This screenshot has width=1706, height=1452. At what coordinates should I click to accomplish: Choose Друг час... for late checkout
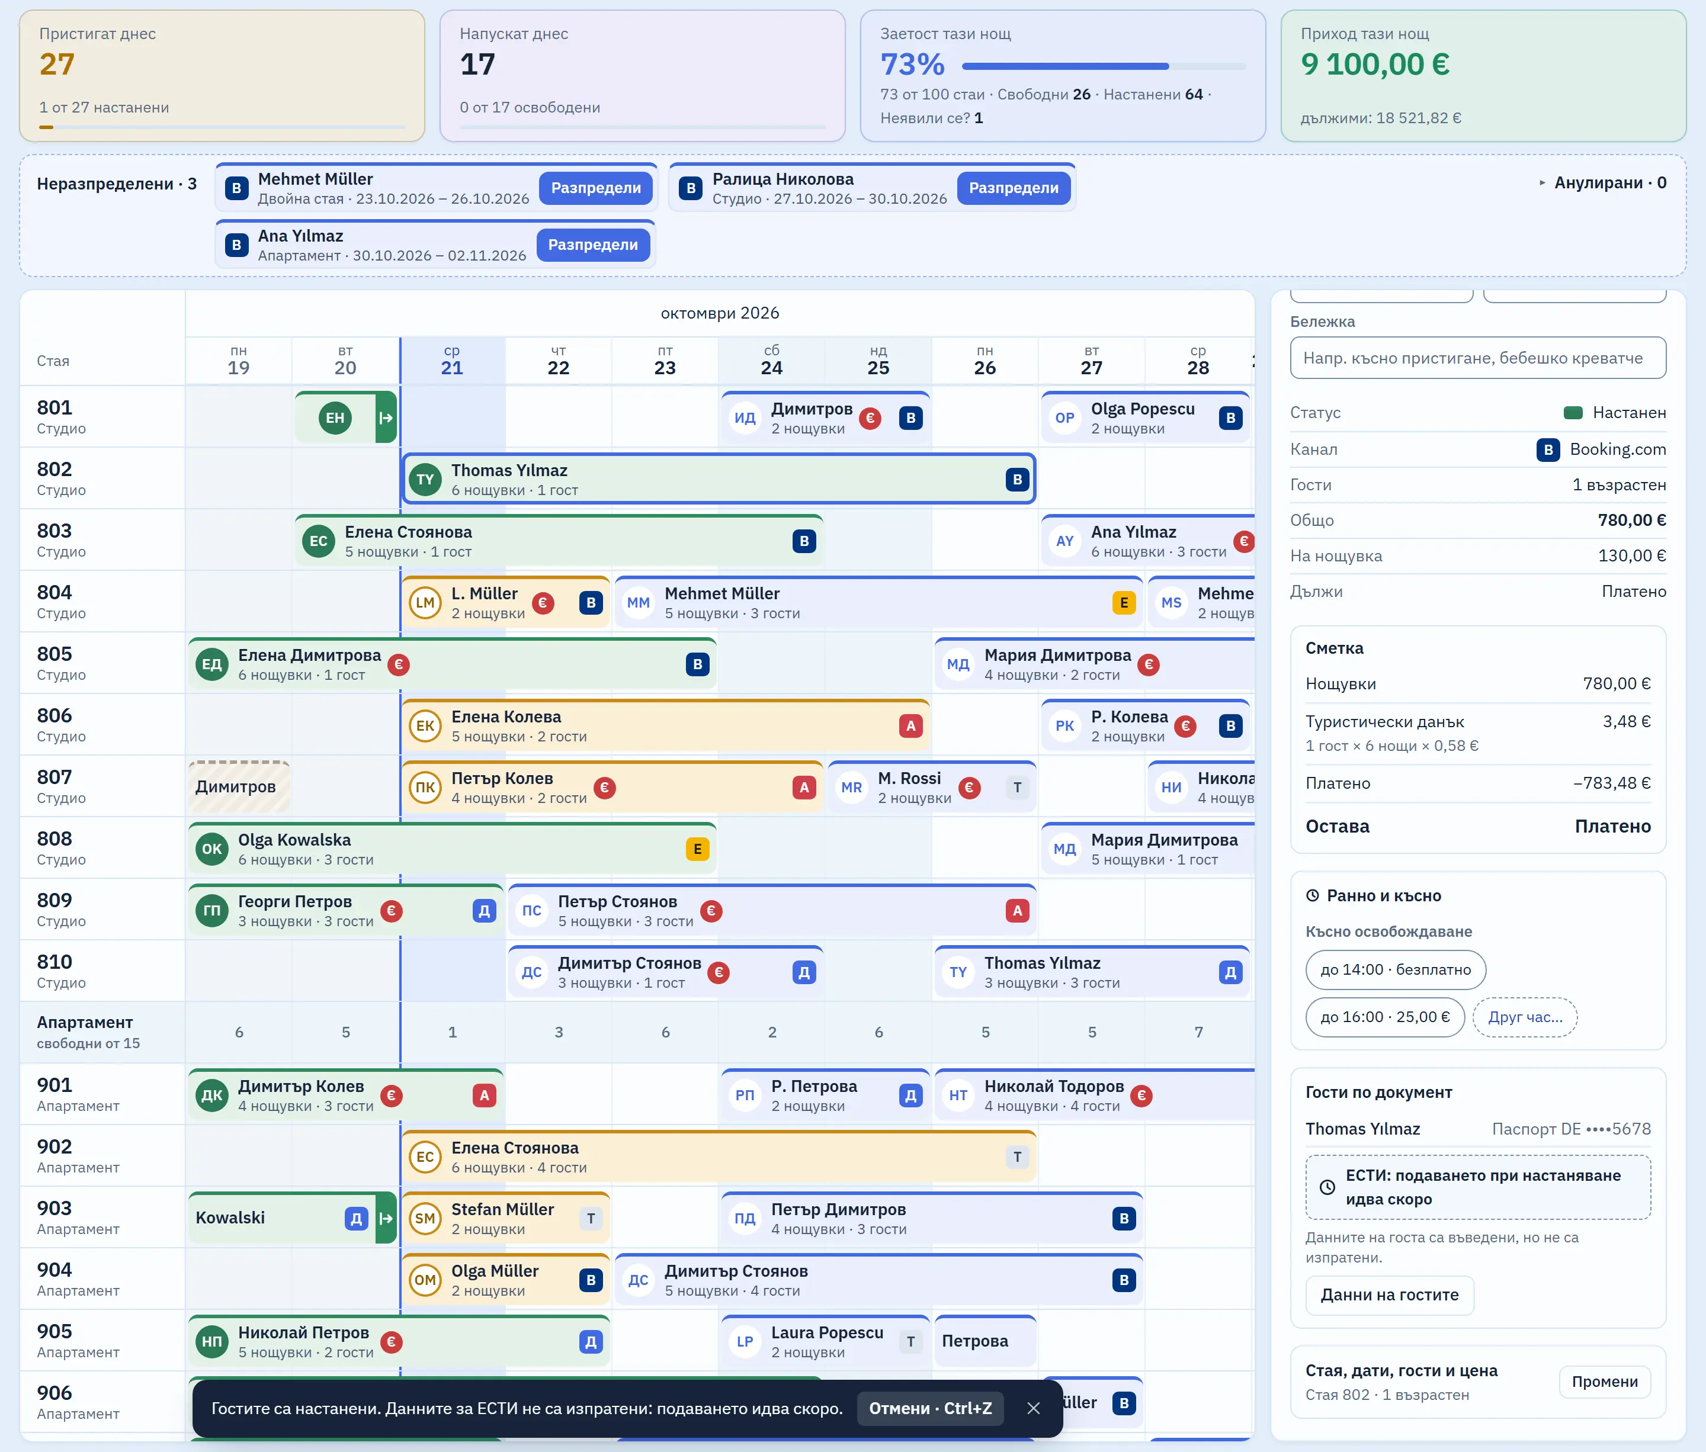pos(1525,1017)
